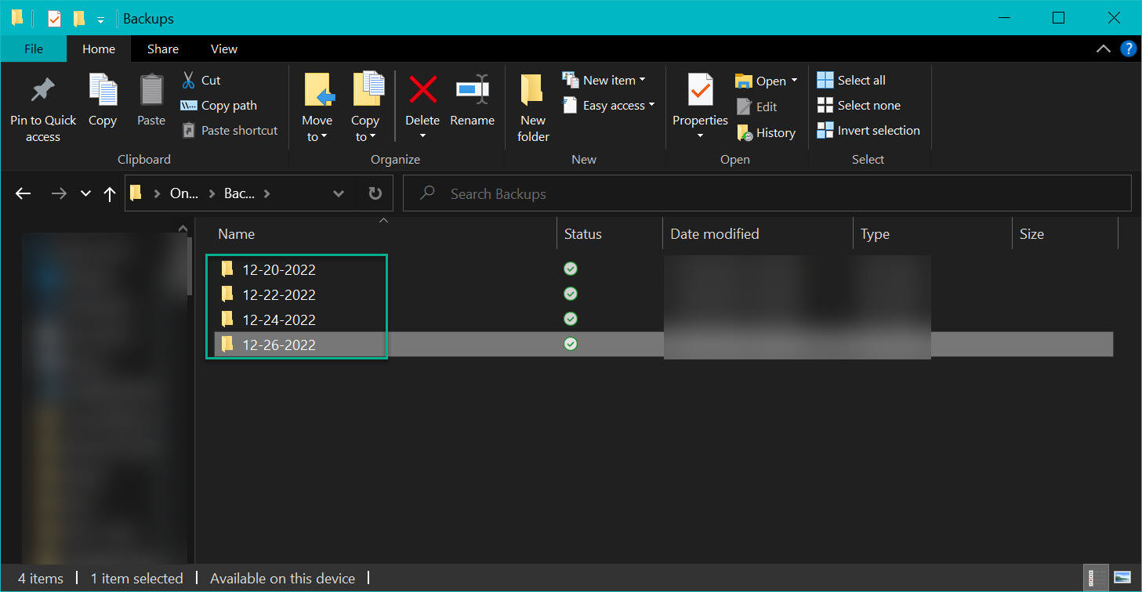
Task: Open the New item dropdown
Action: [604, 81]
